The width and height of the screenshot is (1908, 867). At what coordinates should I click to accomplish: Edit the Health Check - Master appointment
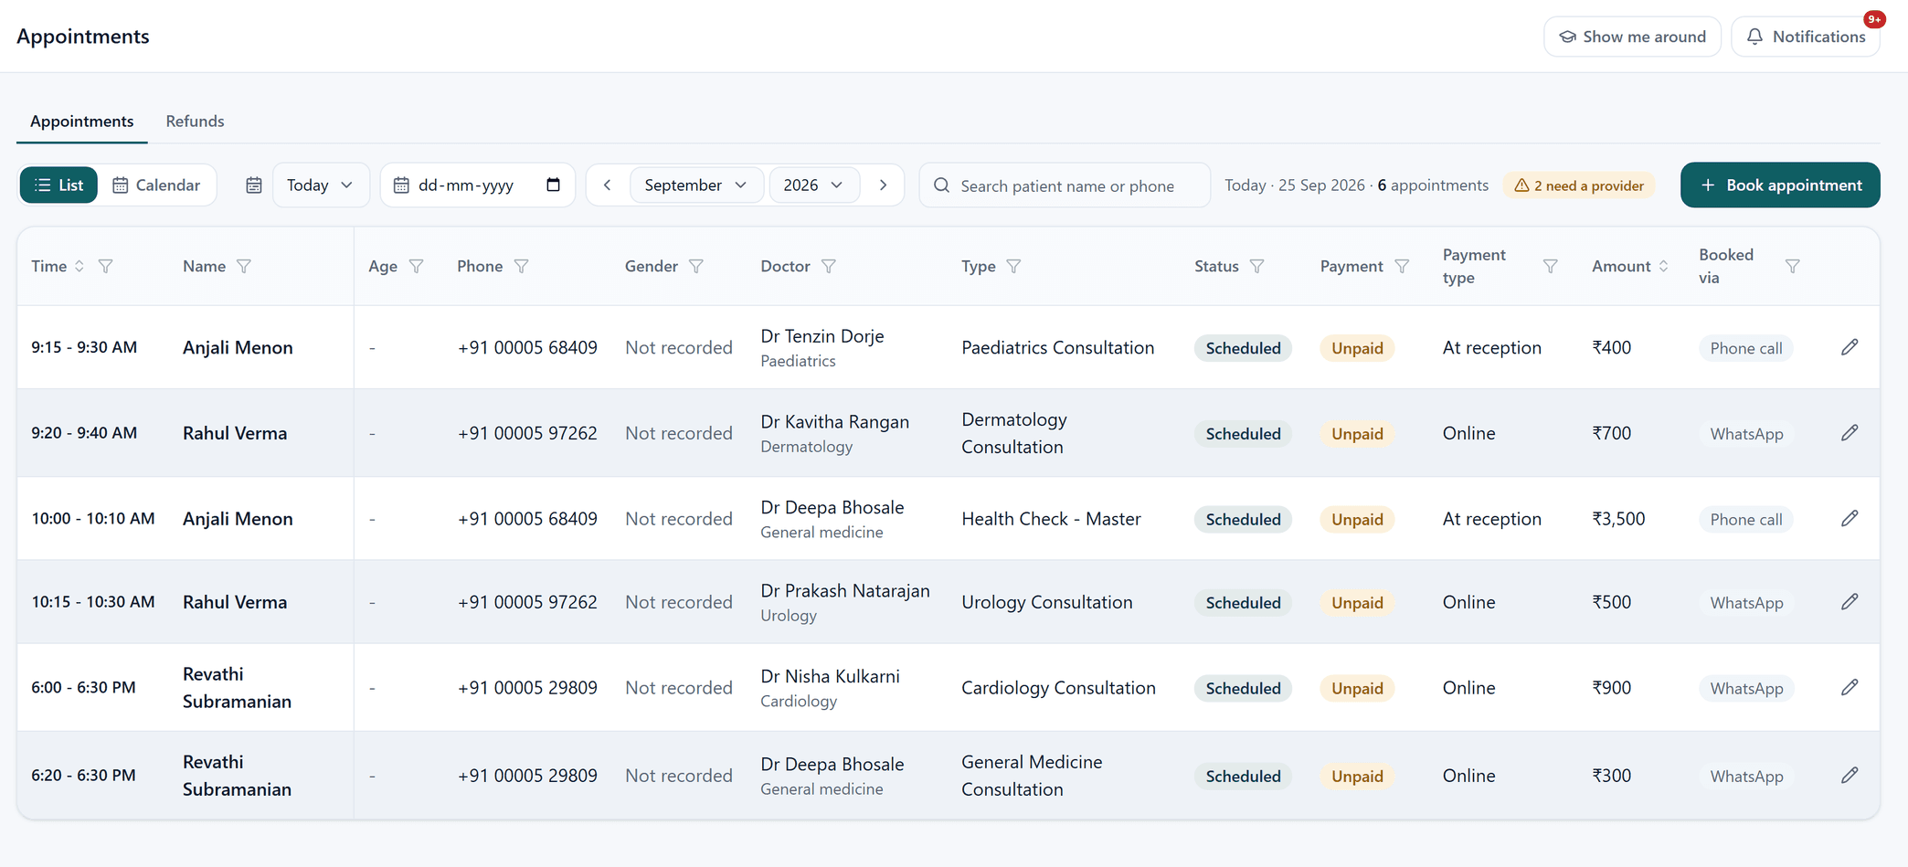point(1850,519)
